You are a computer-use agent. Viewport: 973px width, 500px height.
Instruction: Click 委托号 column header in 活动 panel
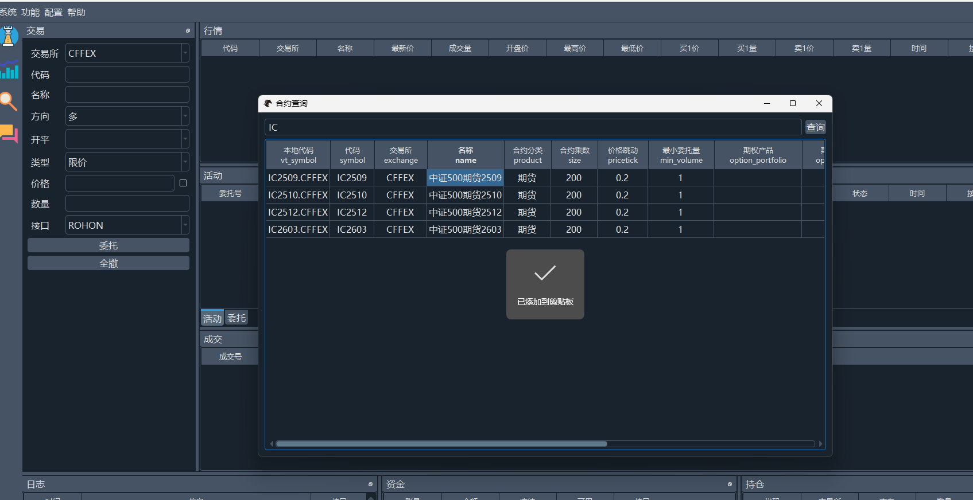coord(230,193)
